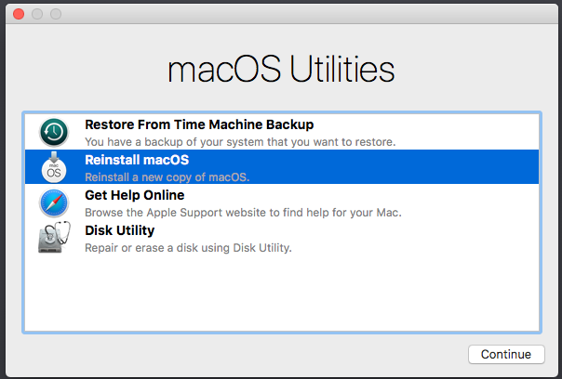
Task: Choose the Disk Utility title text
Action: point(120,230)
